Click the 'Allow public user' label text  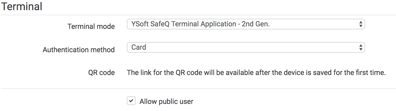[x=166, y=102]
